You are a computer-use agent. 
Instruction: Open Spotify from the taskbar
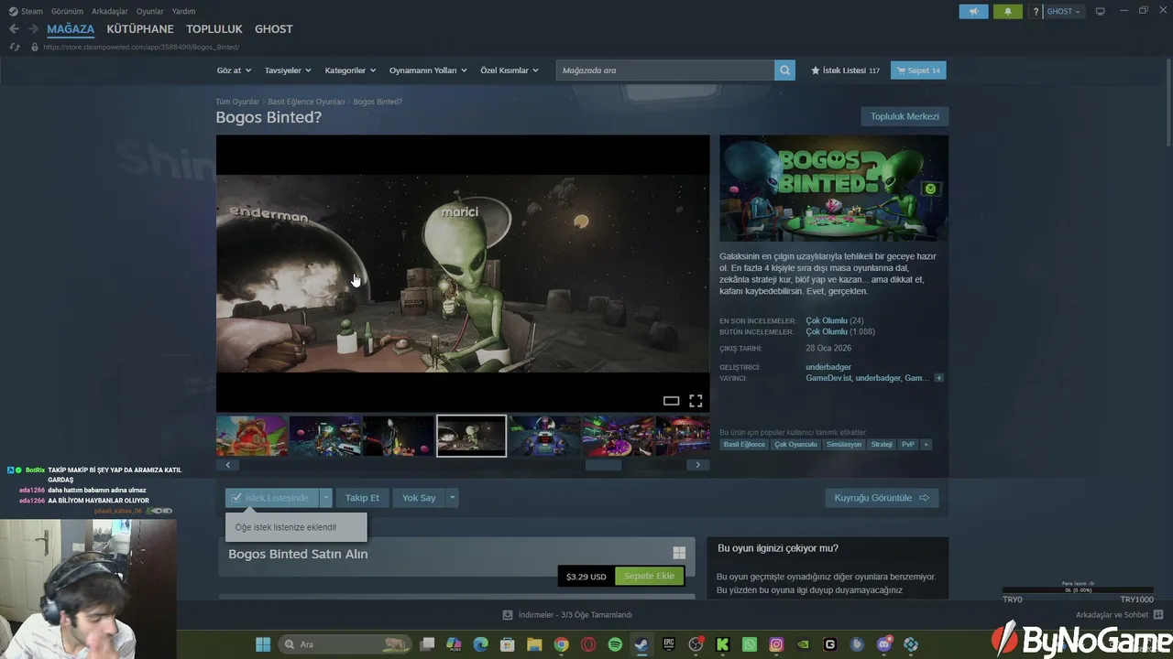(615, 644)
